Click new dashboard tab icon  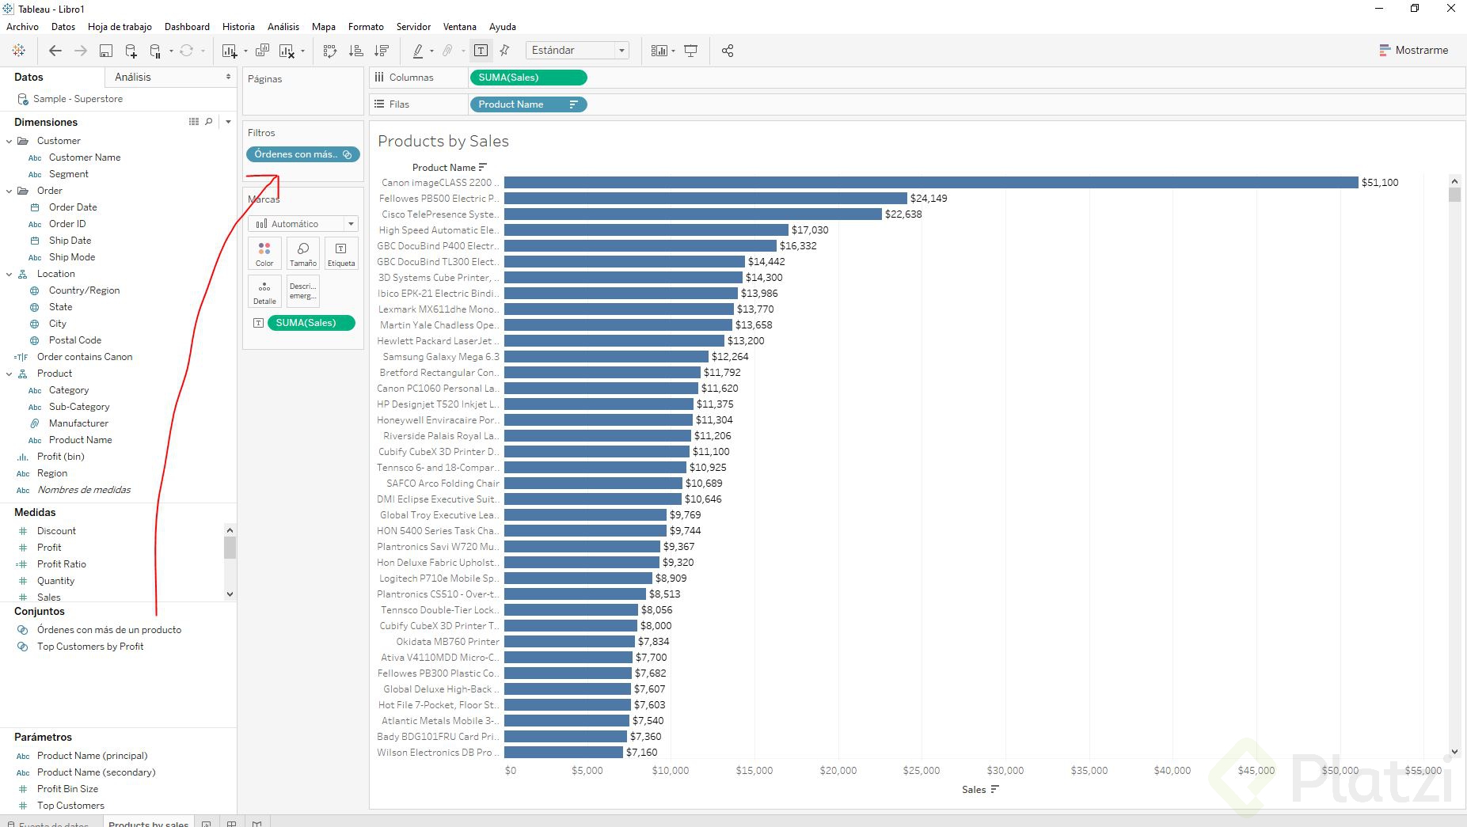click(231, 824)
